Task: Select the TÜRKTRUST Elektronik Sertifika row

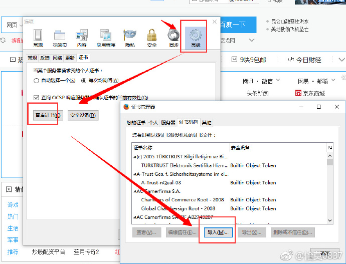Action: [229, 165]
